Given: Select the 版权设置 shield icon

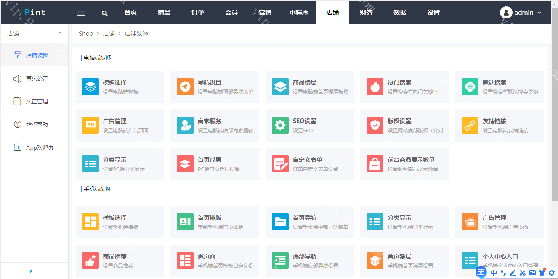Looking at the screenshot, I should [375, 125].
